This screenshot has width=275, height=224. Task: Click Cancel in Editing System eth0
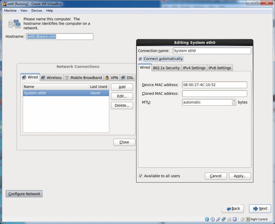click(x=216, y=176)
